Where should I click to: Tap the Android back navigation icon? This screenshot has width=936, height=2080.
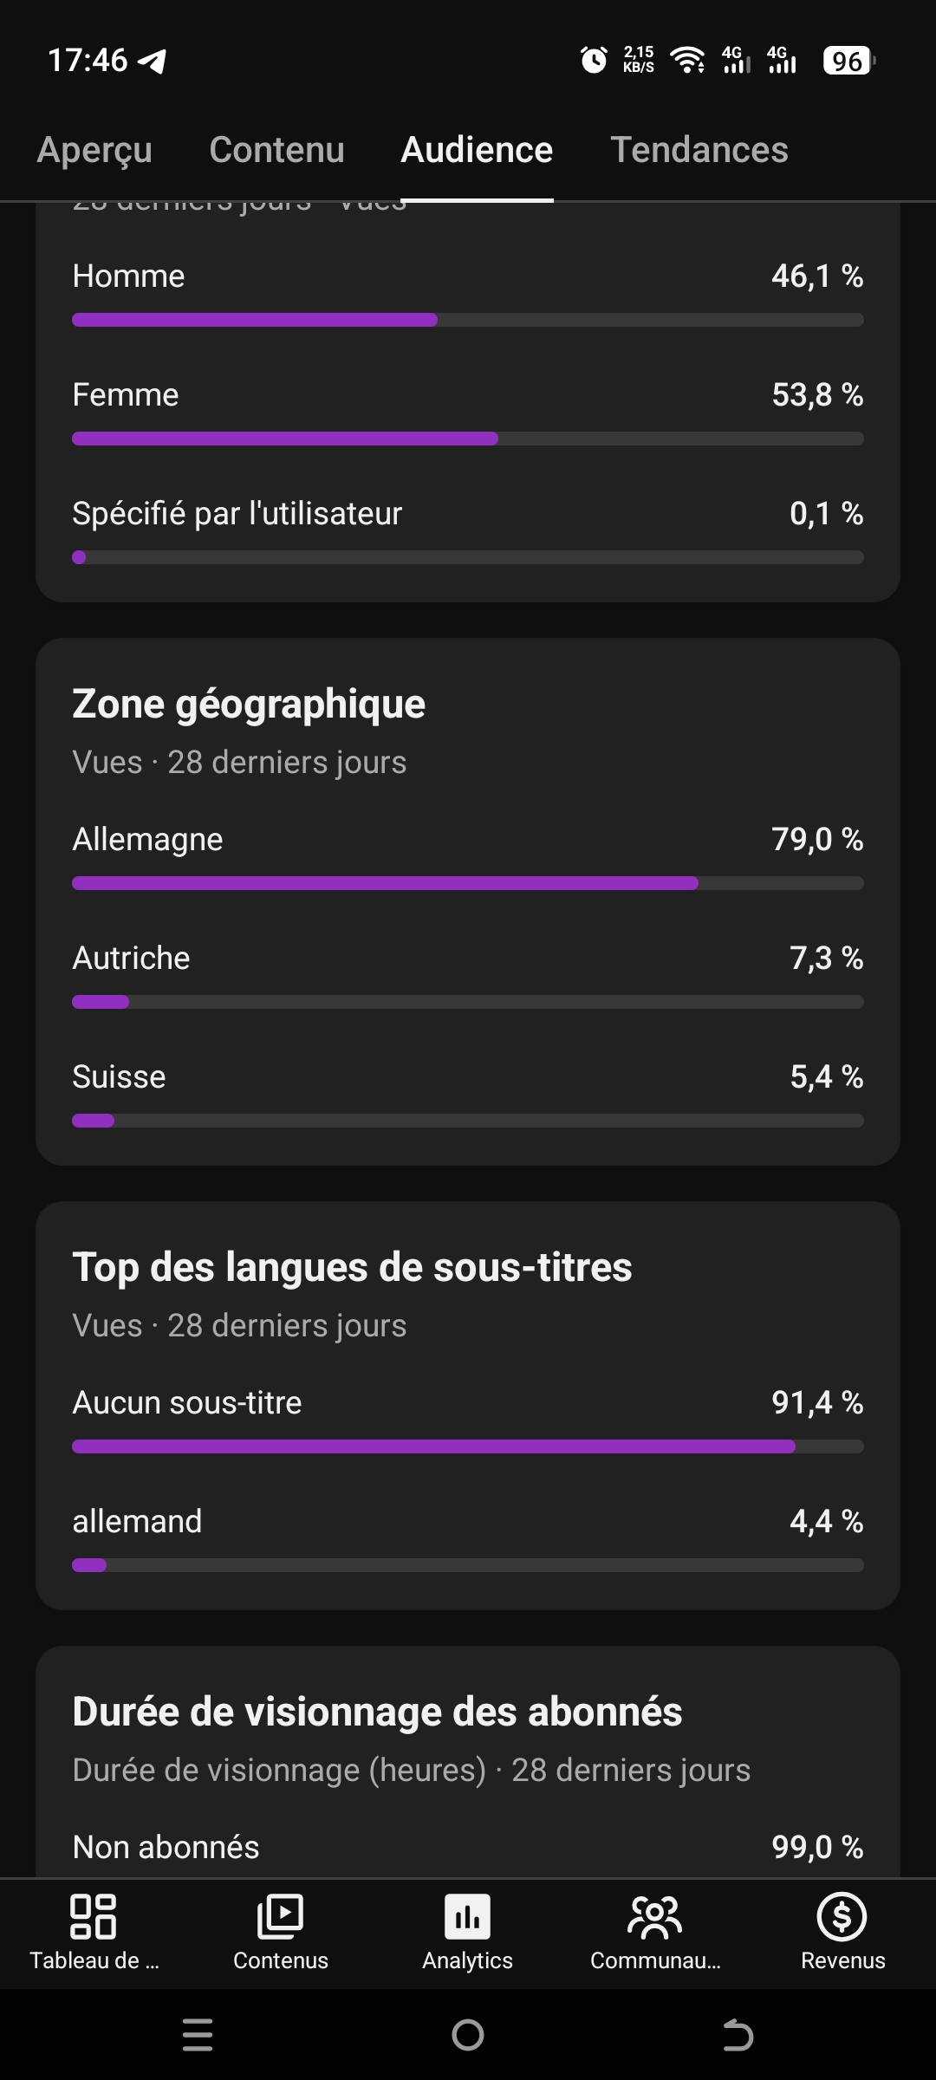[x=738, y=2035]
